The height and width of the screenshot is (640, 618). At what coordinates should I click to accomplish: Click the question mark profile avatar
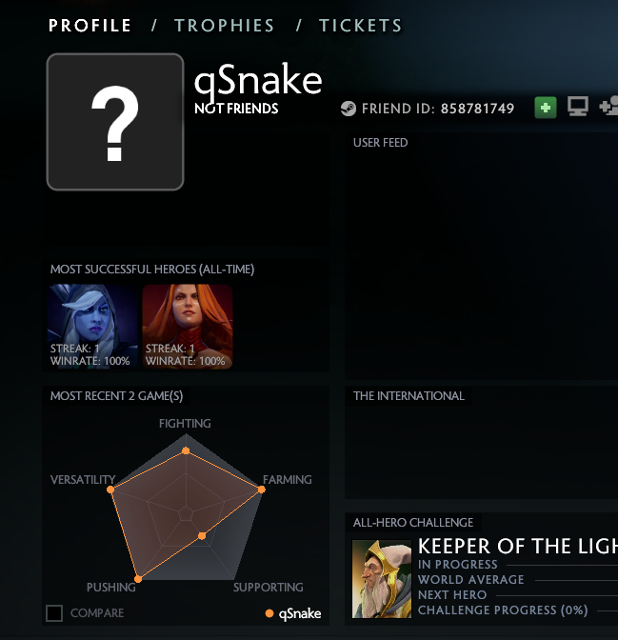pos(115,122)
